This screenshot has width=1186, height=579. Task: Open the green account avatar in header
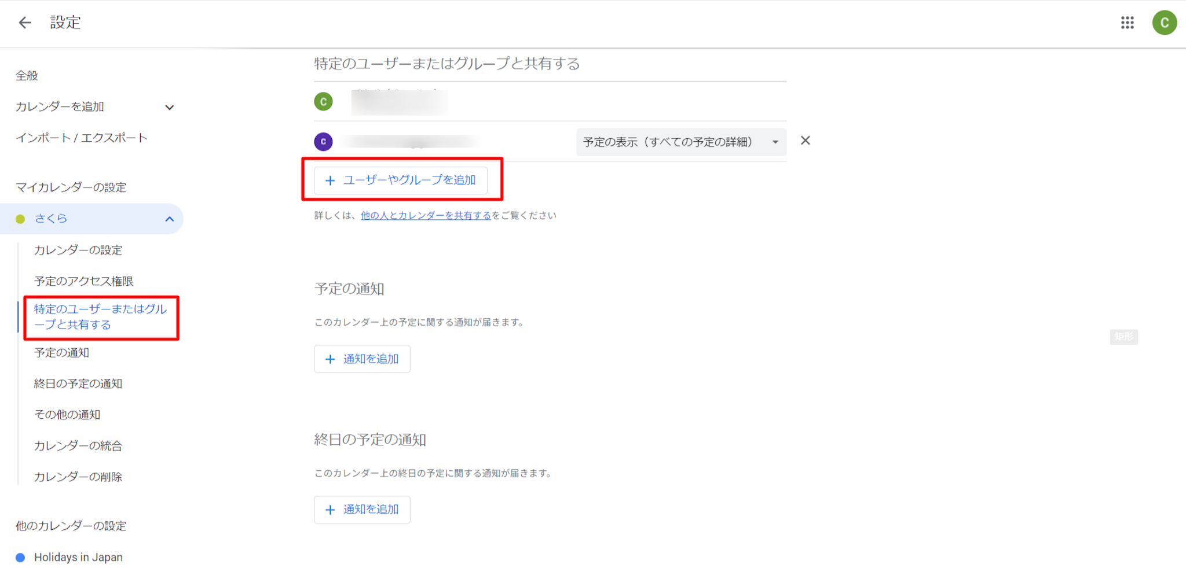1164,23
